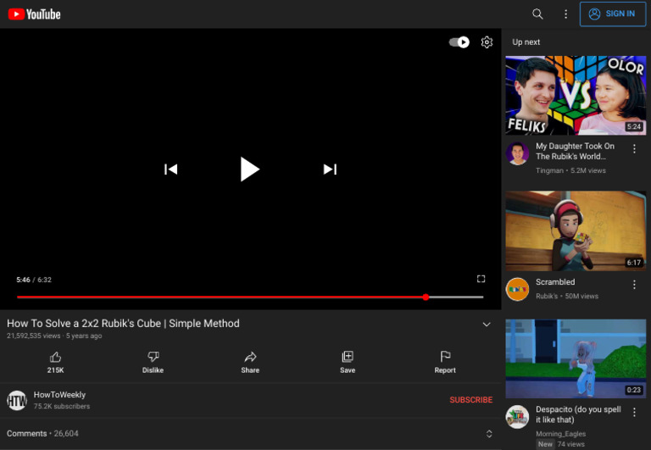Skip to the previous video
651x450 pixels.
[x=170, y=169]
